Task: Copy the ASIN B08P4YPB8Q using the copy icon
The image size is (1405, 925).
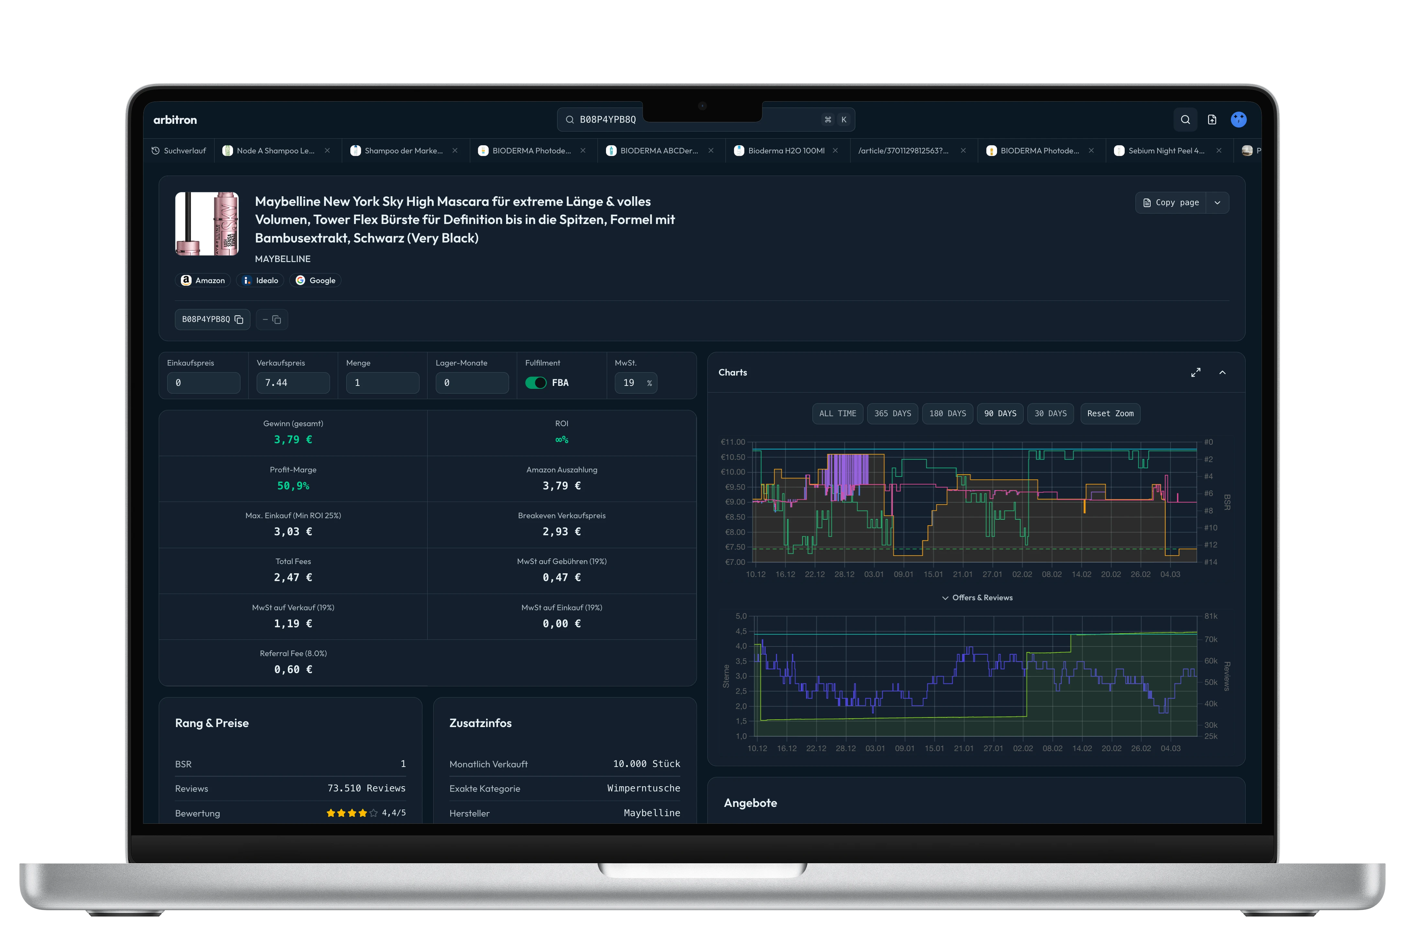Action: 239,319
